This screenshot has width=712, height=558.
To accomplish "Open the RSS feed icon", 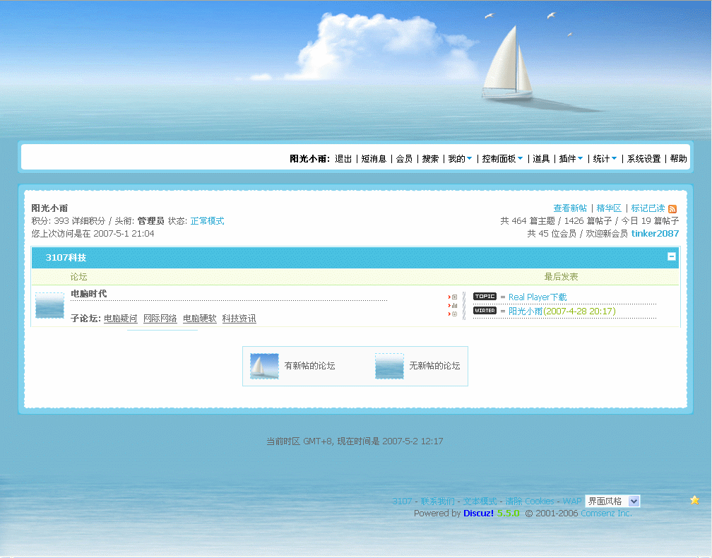I will click(672, 209).
